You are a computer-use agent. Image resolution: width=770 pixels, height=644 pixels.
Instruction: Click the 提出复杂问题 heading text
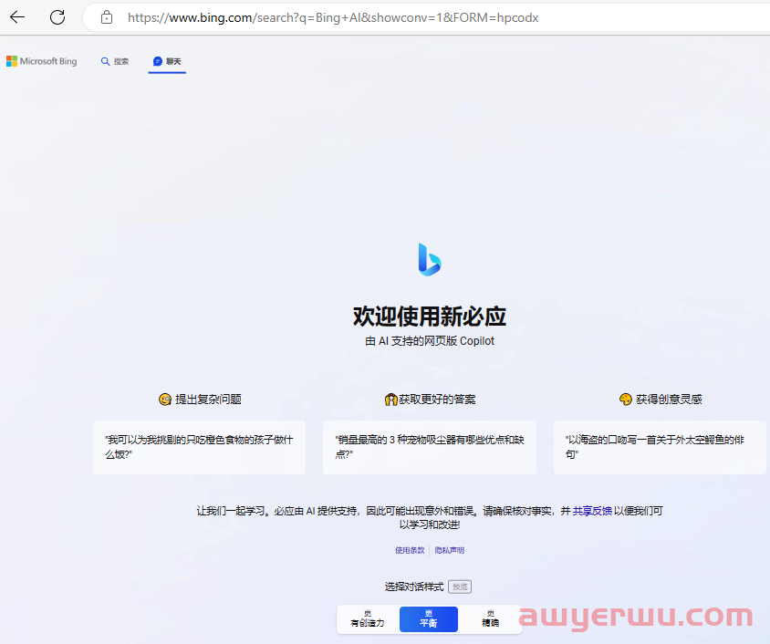[208, 400]
